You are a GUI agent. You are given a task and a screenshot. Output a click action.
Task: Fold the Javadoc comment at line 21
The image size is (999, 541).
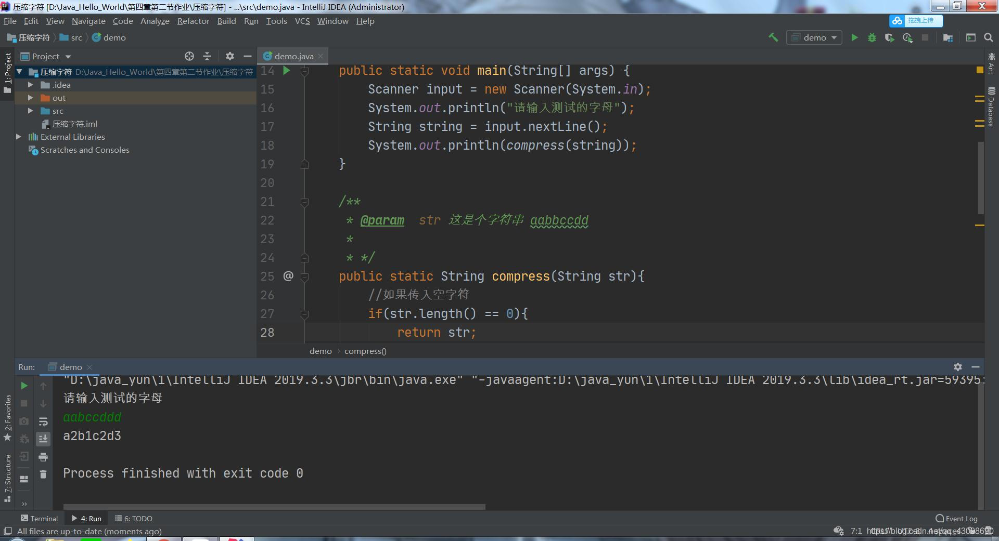tap(305, 202)
